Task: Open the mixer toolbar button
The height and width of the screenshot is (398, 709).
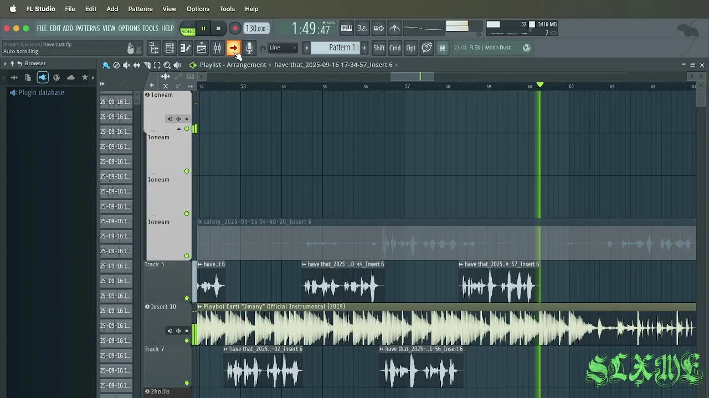Action: point(218,48)
